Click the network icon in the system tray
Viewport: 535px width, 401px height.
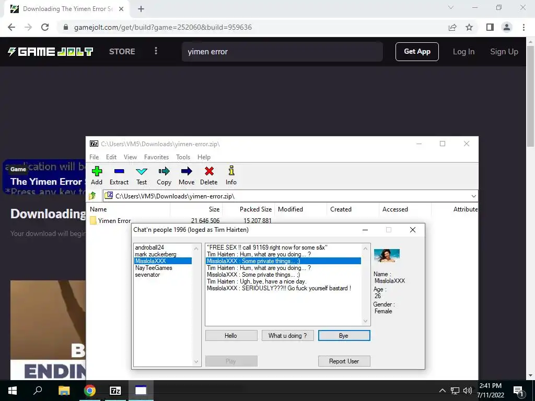(x=455, y=391)
